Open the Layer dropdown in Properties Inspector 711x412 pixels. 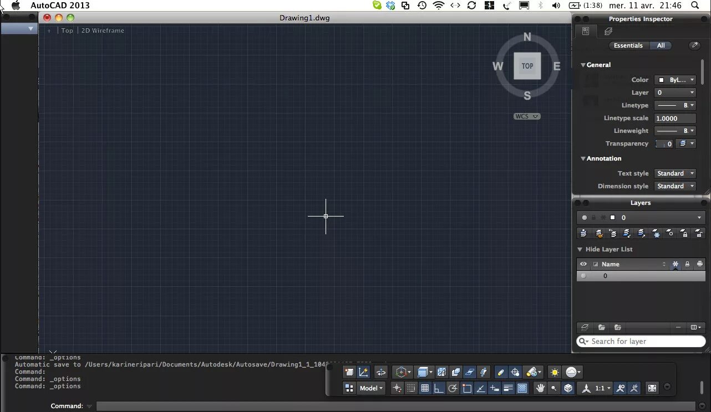(675, 92)
